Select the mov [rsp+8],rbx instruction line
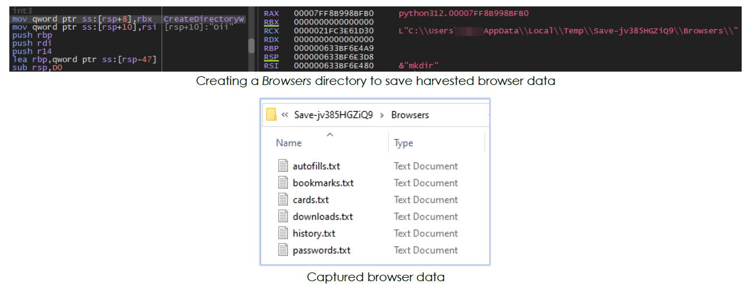Viewport: 744px width, 287px height. (82, 19)
